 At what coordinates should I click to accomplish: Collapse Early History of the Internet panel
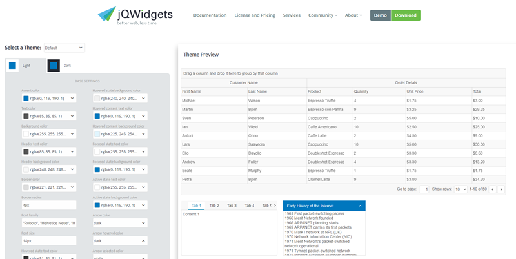360,206
